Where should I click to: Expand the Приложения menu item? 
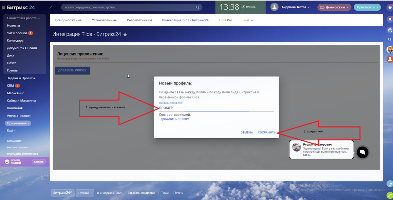click(x=18, y=123)
